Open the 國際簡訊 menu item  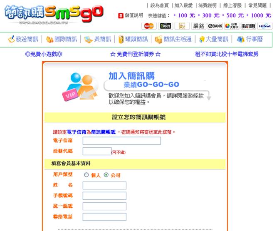click(x=62, y=39)
